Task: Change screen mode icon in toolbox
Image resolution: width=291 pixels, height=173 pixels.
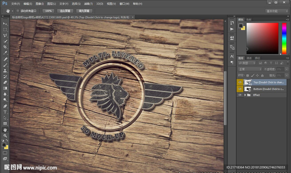Action: pyautogui.click(x=5, y=159)
